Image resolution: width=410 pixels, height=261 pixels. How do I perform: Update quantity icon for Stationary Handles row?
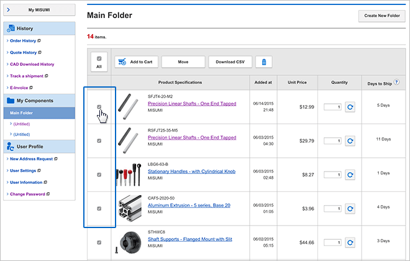[350, 175]
